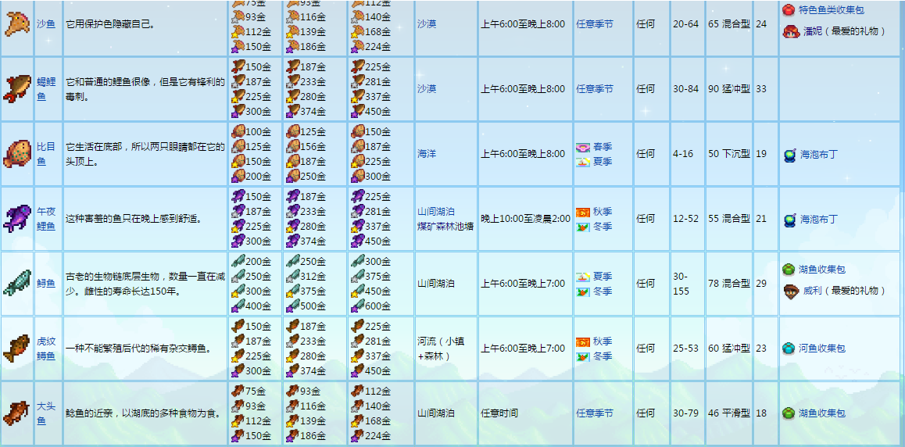Open the 虎纹鳟鱼 fish name link
Viewport: 905px width, 447px height.
[45, 349]
